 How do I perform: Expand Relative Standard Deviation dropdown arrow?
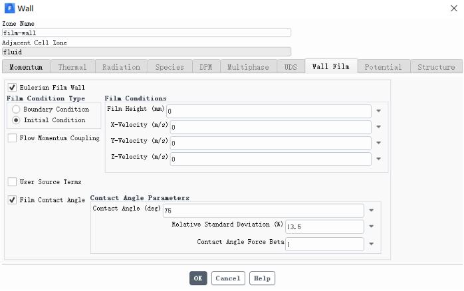372,227
